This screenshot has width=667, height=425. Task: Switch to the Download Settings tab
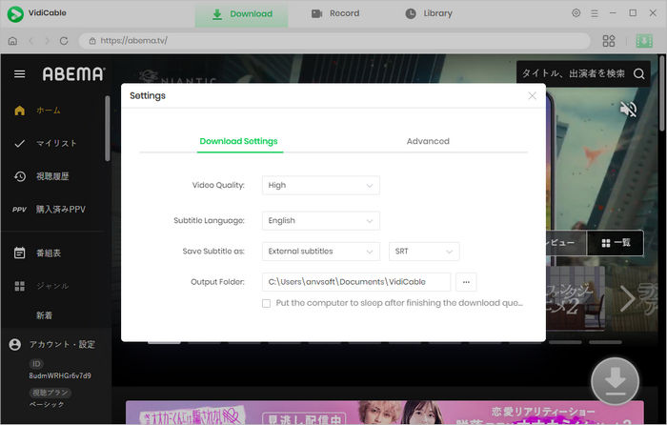238,141
